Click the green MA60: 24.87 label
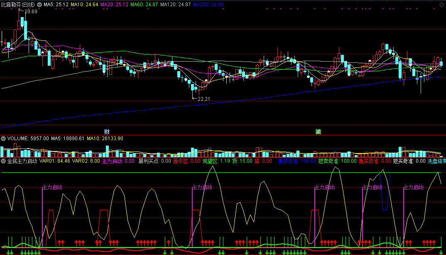446x255 pixels. [144, 5]
